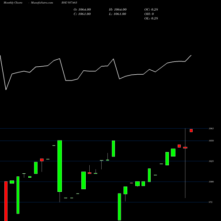Click the 'OL: 0.28' value
The height and width of the screenshot is (221, 221).
[151, 19]
